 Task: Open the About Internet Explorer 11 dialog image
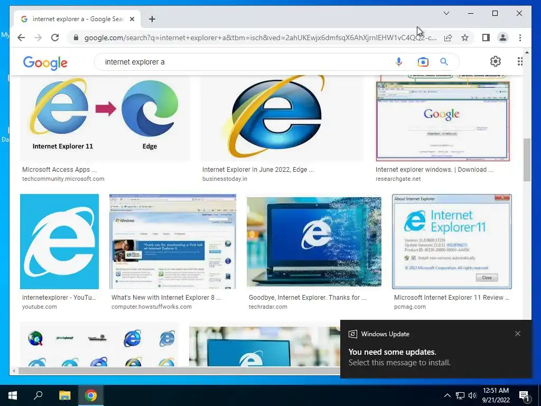point(452,241)
